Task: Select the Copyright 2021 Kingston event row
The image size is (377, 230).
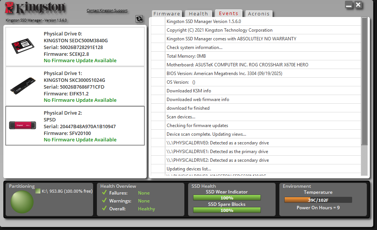Action: pos(256,30)
